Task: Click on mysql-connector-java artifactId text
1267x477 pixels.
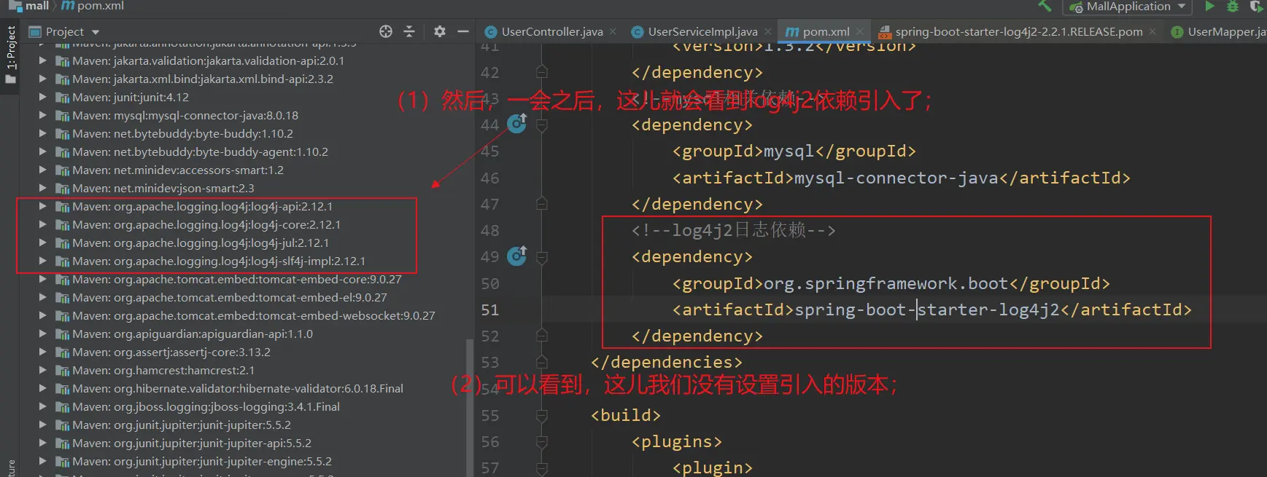Action: [x=896, y=178]
